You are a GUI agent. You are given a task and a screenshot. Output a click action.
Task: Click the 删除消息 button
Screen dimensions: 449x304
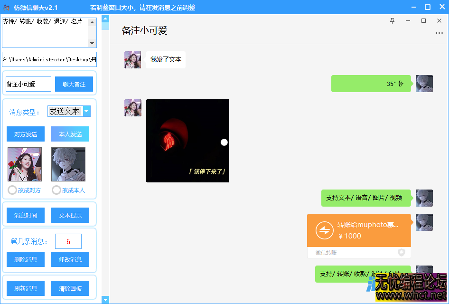pos(25,259)
